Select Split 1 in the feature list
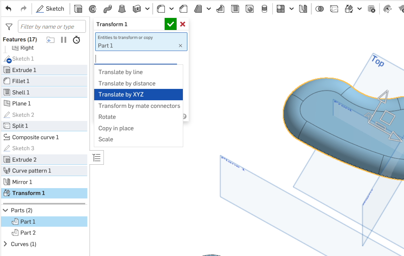This screenshot has width=404, height=256. (x=44, y=126)
